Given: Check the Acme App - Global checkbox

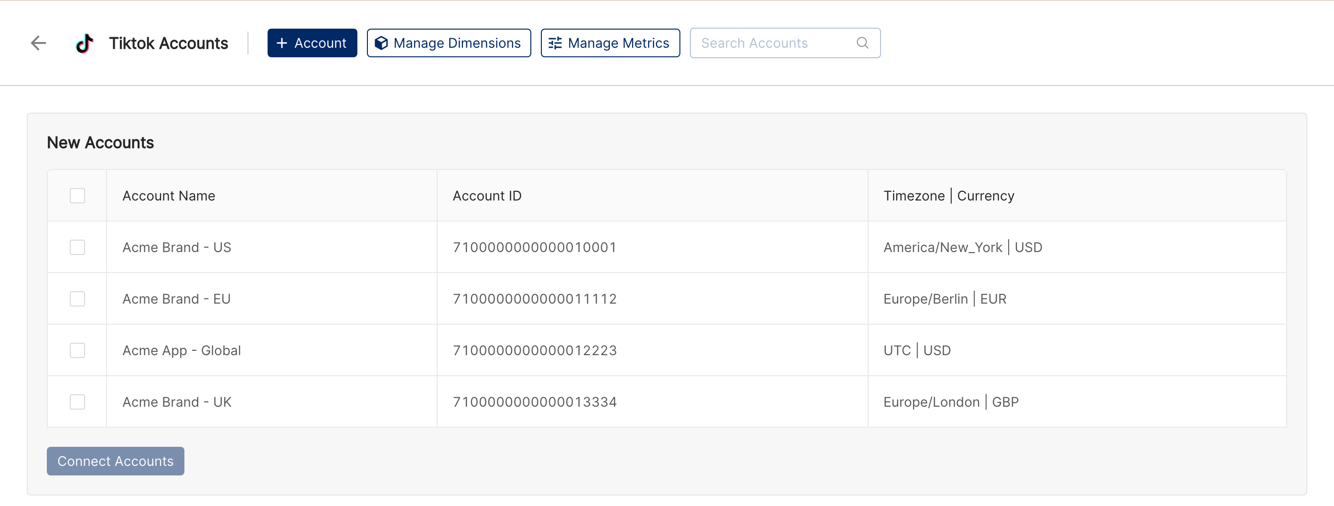Looking at the screenshot, I should click(x=77, y=351).
